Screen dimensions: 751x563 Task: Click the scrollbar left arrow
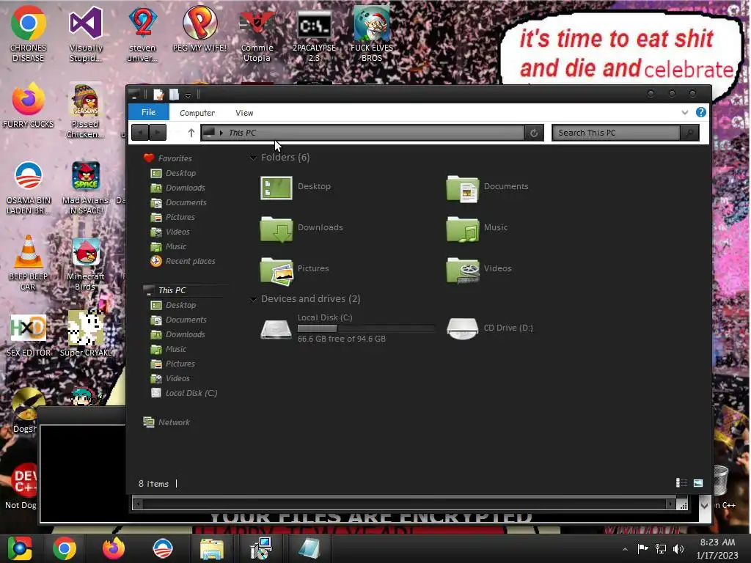(137, 504)
